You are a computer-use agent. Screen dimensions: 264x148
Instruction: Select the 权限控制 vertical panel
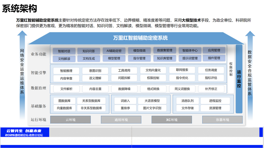(x=231, y=69)
